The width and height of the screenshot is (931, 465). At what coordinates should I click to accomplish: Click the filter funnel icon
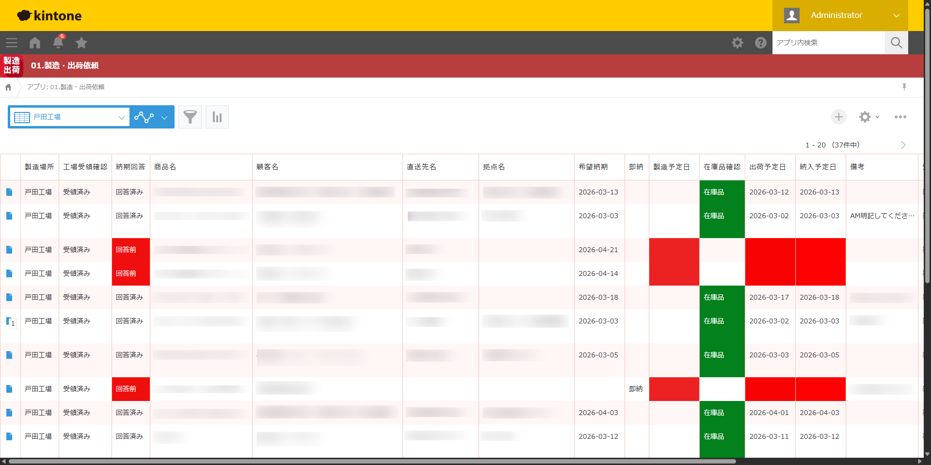point(190,117)
